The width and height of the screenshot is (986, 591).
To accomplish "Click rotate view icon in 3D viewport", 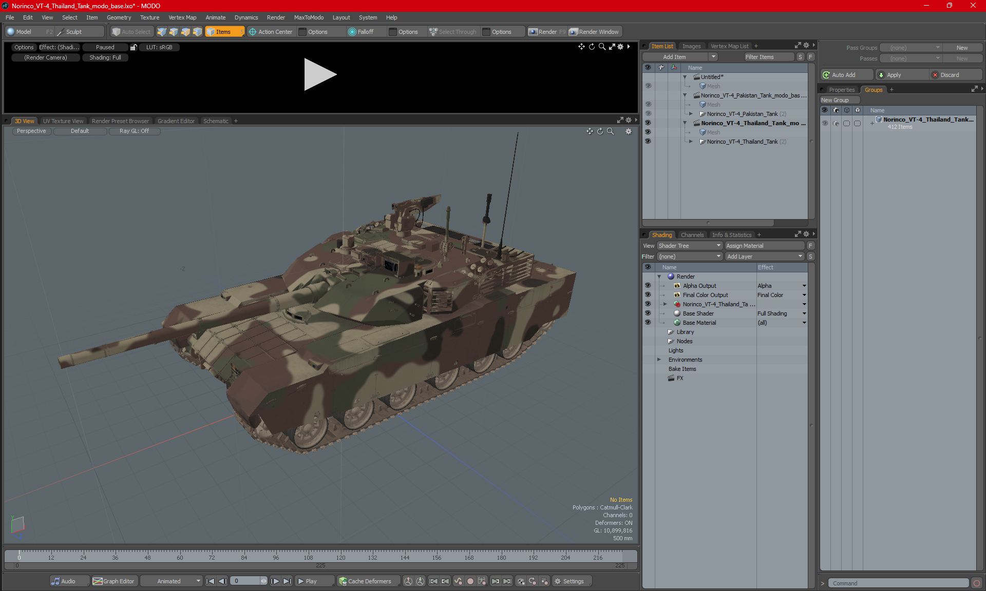I will coord(600,131).
